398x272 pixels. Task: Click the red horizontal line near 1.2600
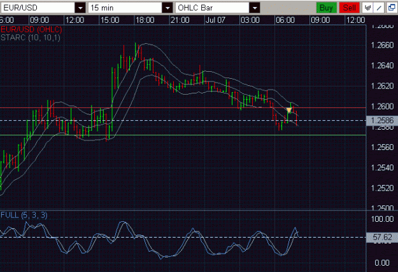click(x=183, y=108)
